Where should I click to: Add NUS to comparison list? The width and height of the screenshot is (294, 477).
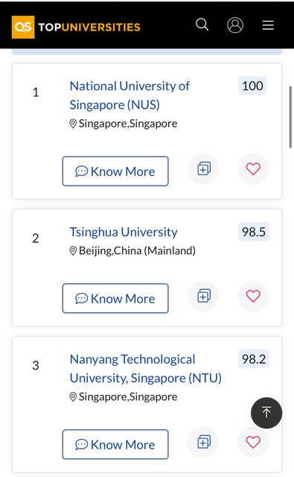pos(203,169)
